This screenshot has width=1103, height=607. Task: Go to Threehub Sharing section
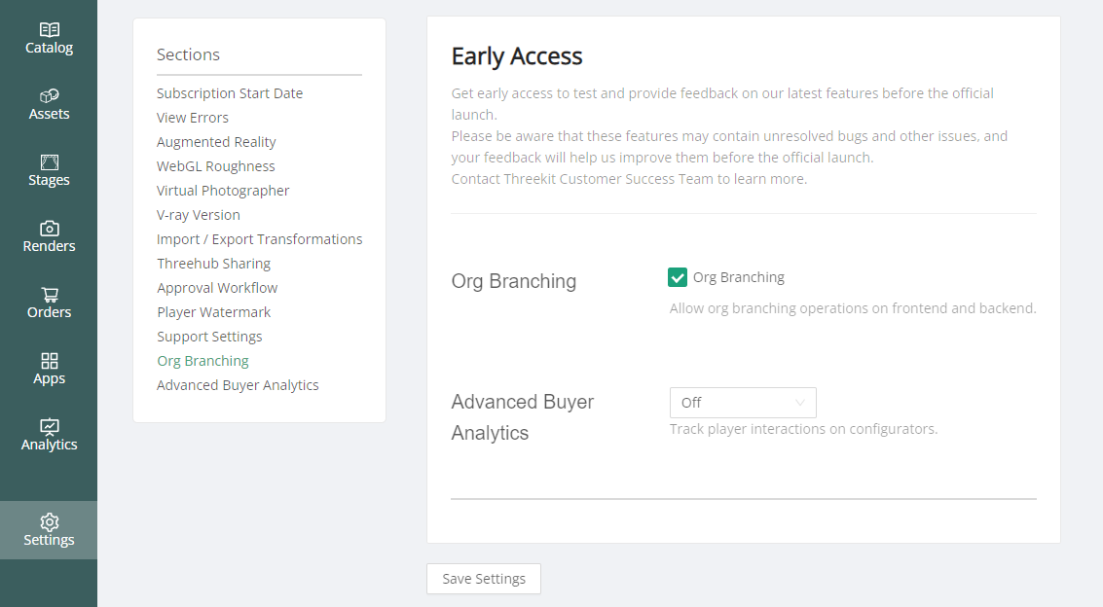pyautogui.click(x=214, y=264)
